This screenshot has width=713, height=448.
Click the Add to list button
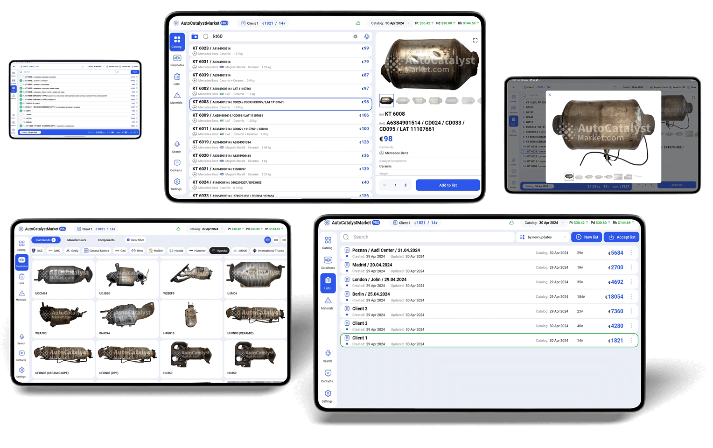(447, 185)
